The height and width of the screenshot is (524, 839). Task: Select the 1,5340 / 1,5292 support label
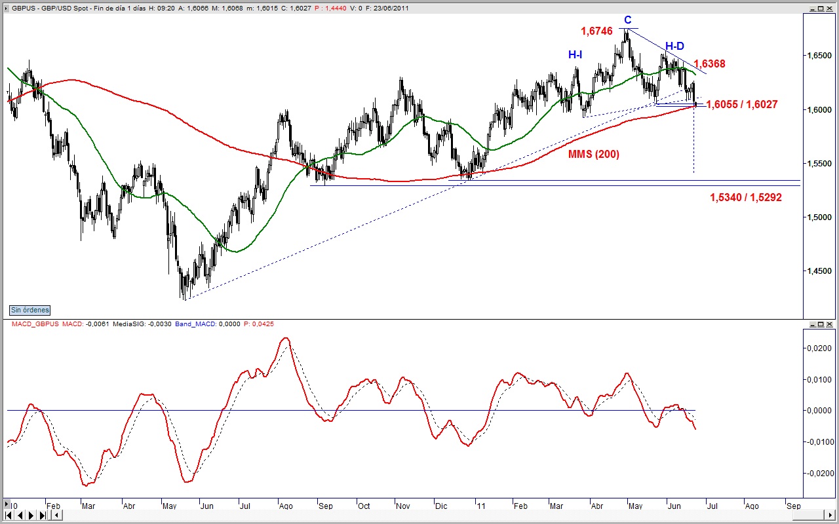pos(746,197)
